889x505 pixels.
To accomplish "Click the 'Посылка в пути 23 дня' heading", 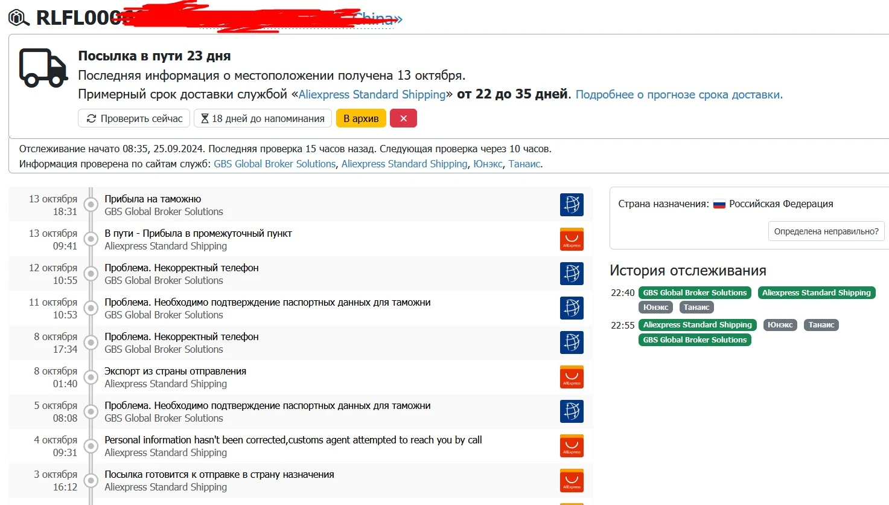I will coord(155,56).
